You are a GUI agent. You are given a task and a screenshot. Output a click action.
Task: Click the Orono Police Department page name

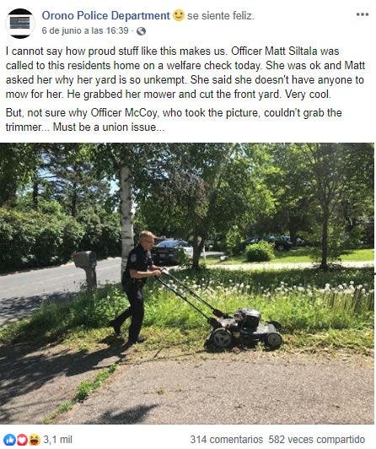point(105,15)
